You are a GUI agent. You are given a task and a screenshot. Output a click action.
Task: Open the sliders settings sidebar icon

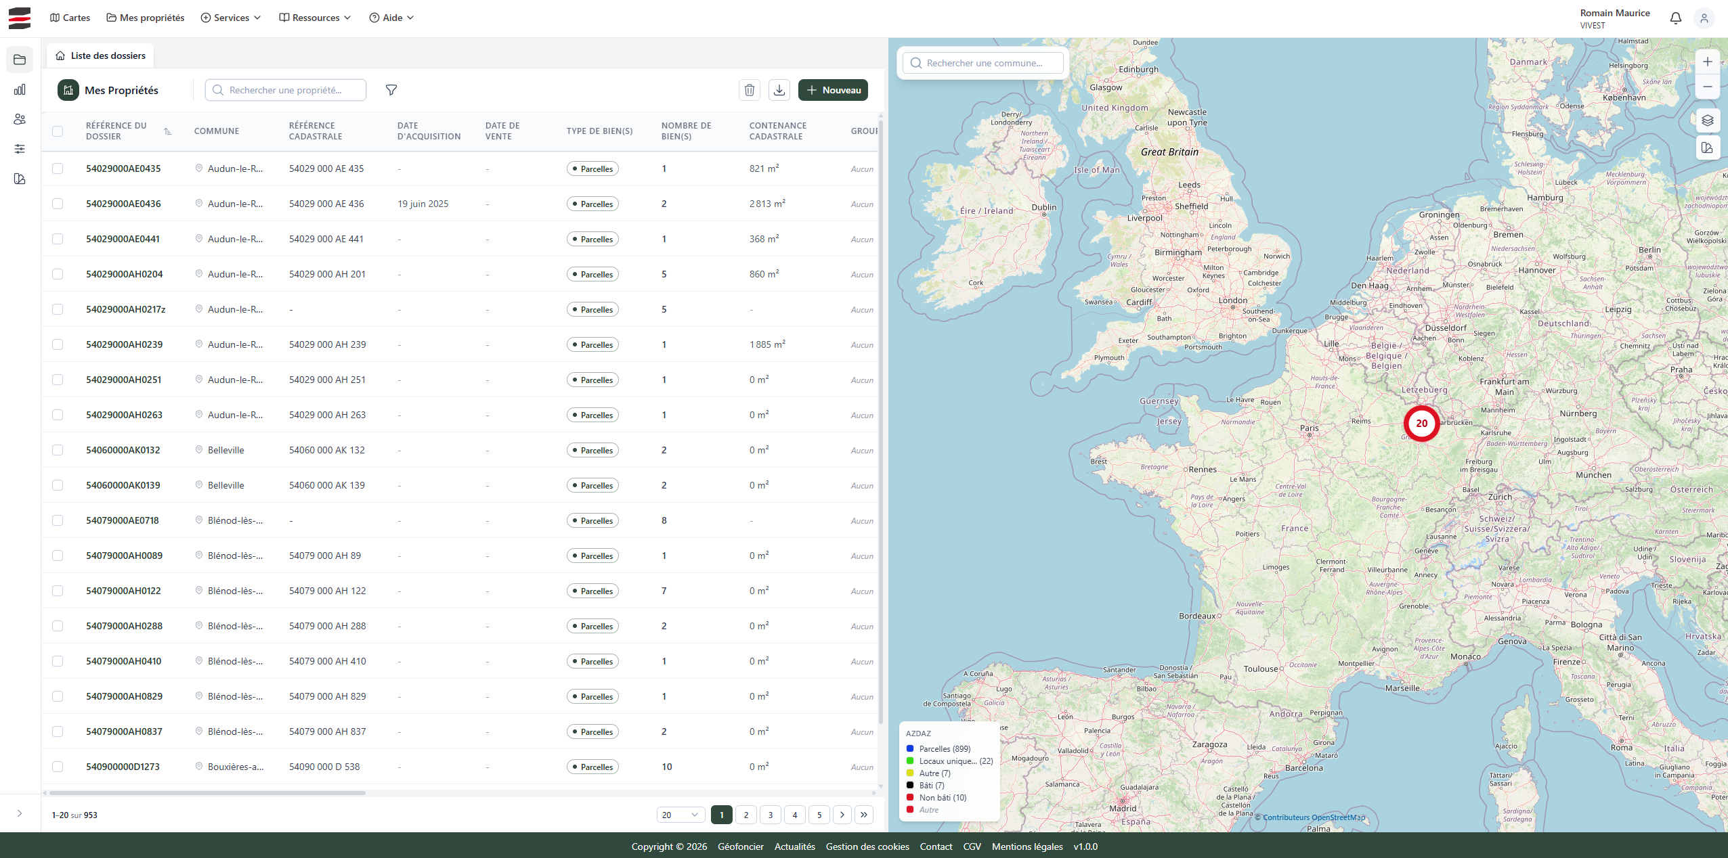pyautogui.click(x=20, y=149)
